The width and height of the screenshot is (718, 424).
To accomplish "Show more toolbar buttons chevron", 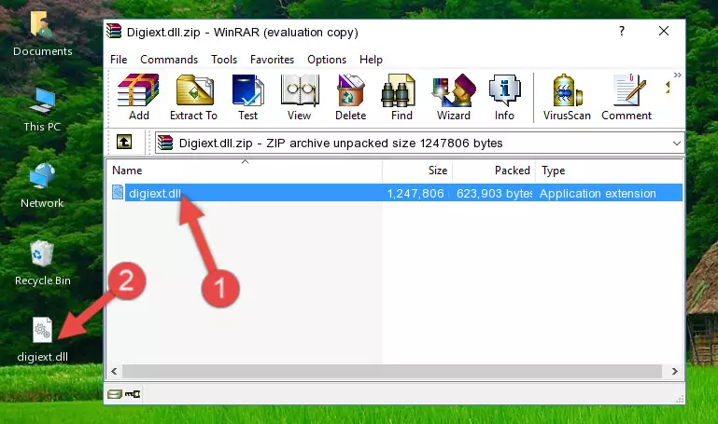I will [x=677, y=75].
